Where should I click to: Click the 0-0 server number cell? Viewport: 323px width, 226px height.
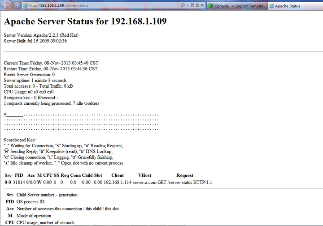pyautogui.click(x=8, y=182)
